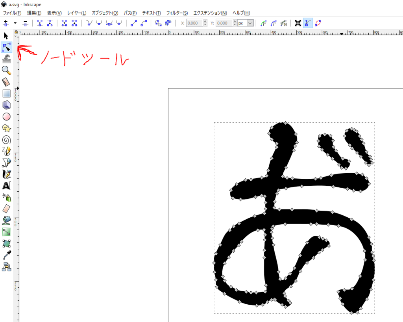Select the Spiral tool
The image size is (403, 322).
[6, 139]
